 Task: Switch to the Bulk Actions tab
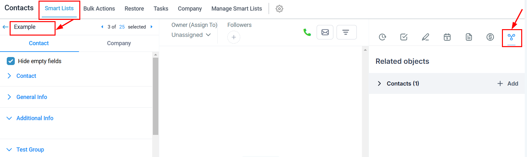pyautogui.click(x=99, y=9)
